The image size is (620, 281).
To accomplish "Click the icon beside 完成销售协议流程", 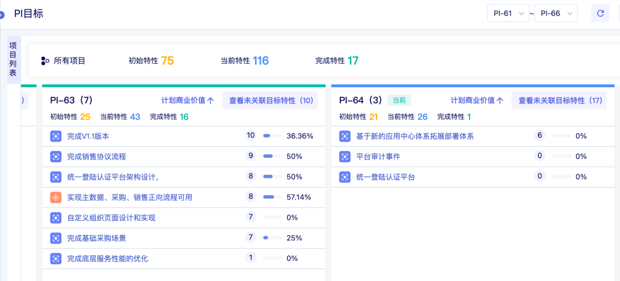I will coord(56,157).
